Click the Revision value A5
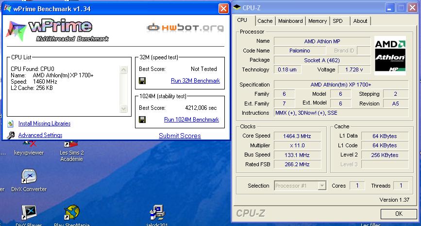The image size is (421, 226). [395, 104]
